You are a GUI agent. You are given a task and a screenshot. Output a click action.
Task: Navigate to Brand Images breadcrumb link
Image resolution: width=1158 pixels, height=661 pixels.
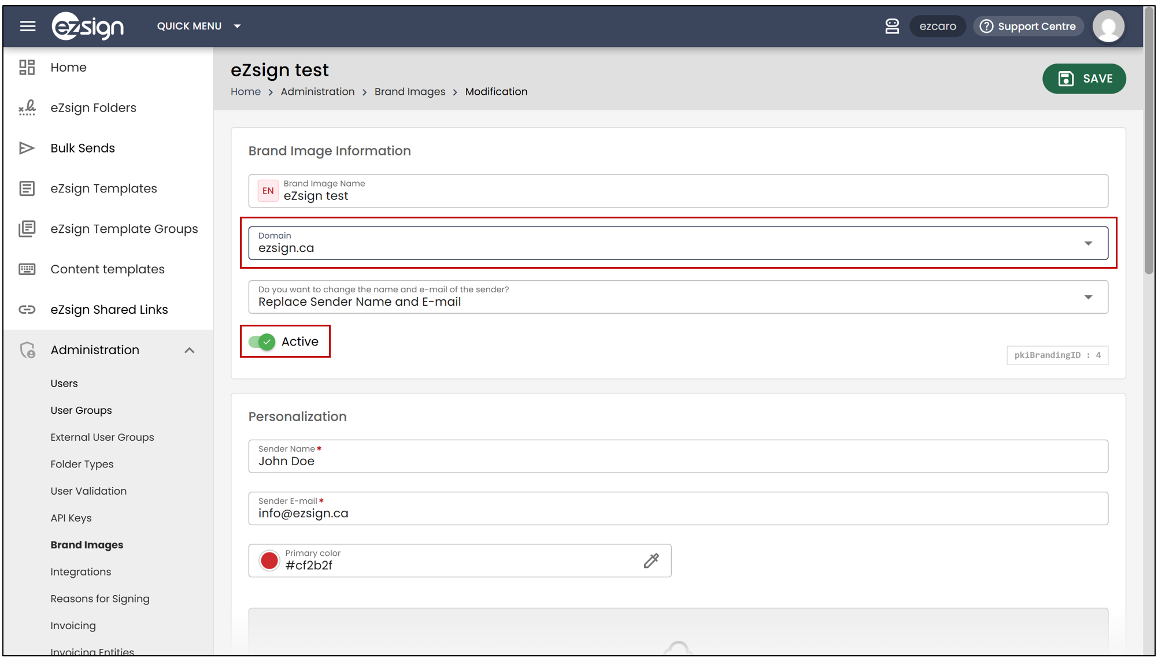tap(410, 91)
